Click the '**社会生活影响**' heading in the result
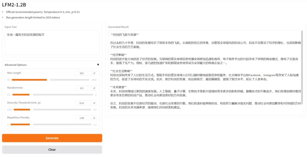307x157 pixels. pyautogui.click(x=121, y=71)
